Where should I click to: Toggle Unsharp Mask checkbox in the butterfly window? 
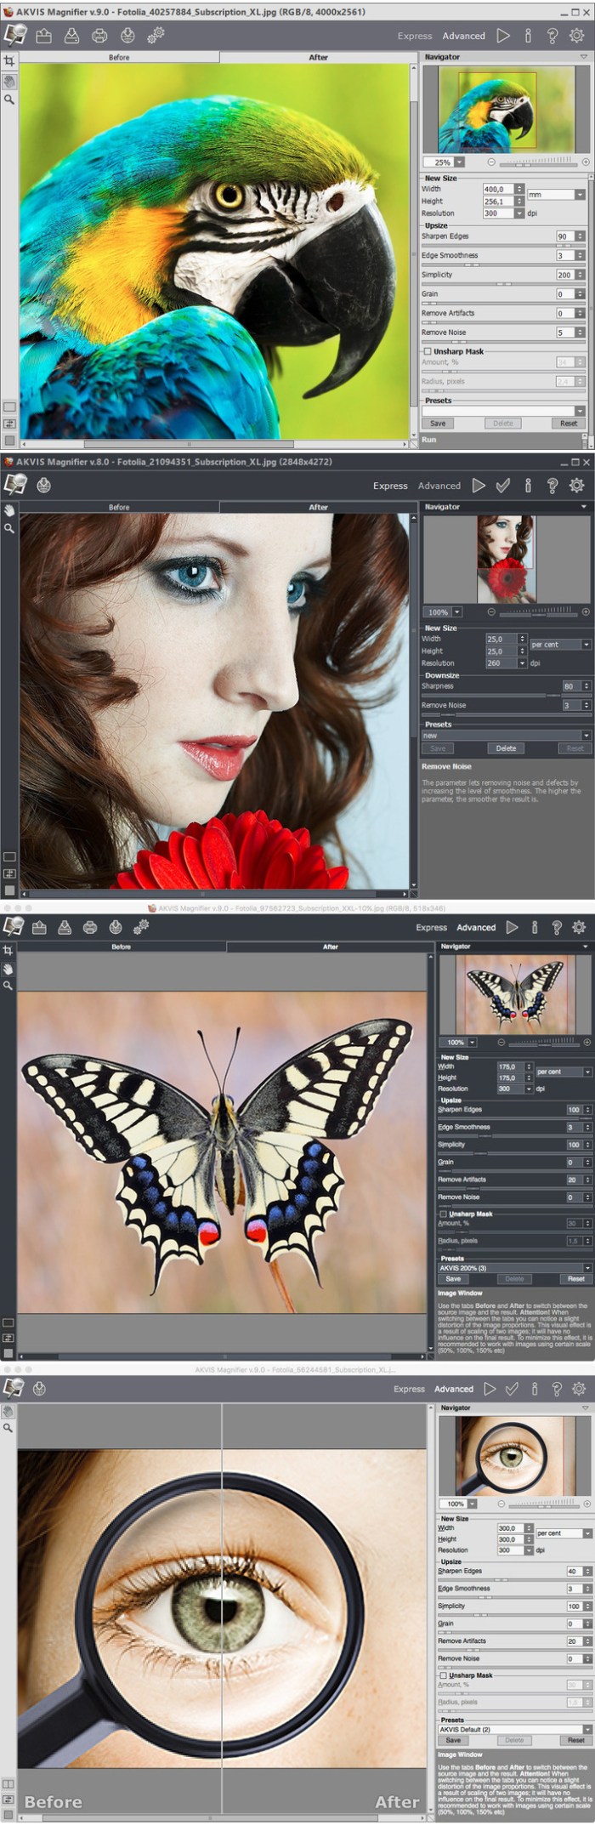click(x=443, y=1214)
